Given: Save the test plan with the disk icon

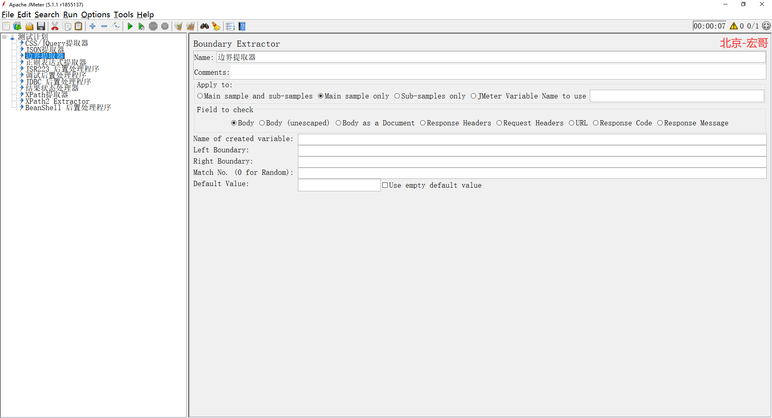Looking at the screenshot, I should coord(41,26).
